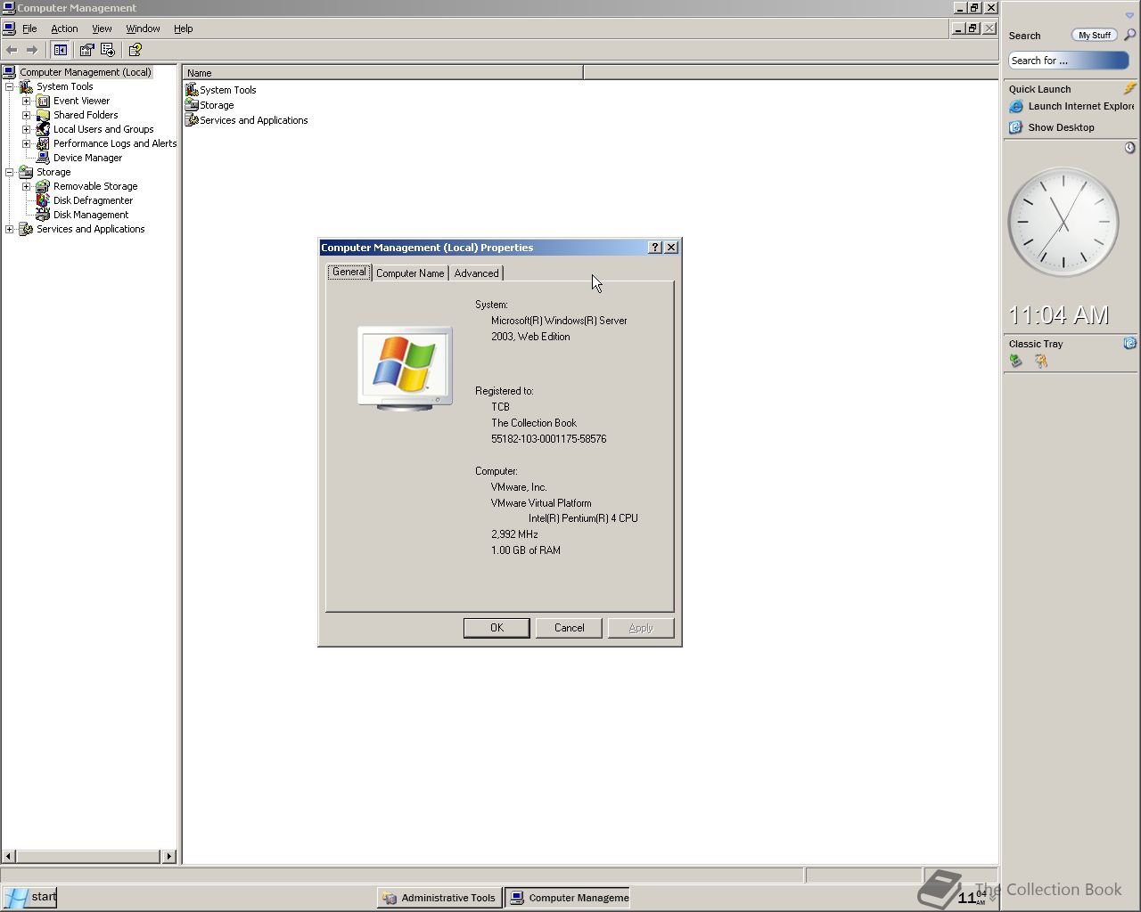Click the Local Users and Groups icon
The width and height of the screenshot is (1141, 912).
coord(43,129)
